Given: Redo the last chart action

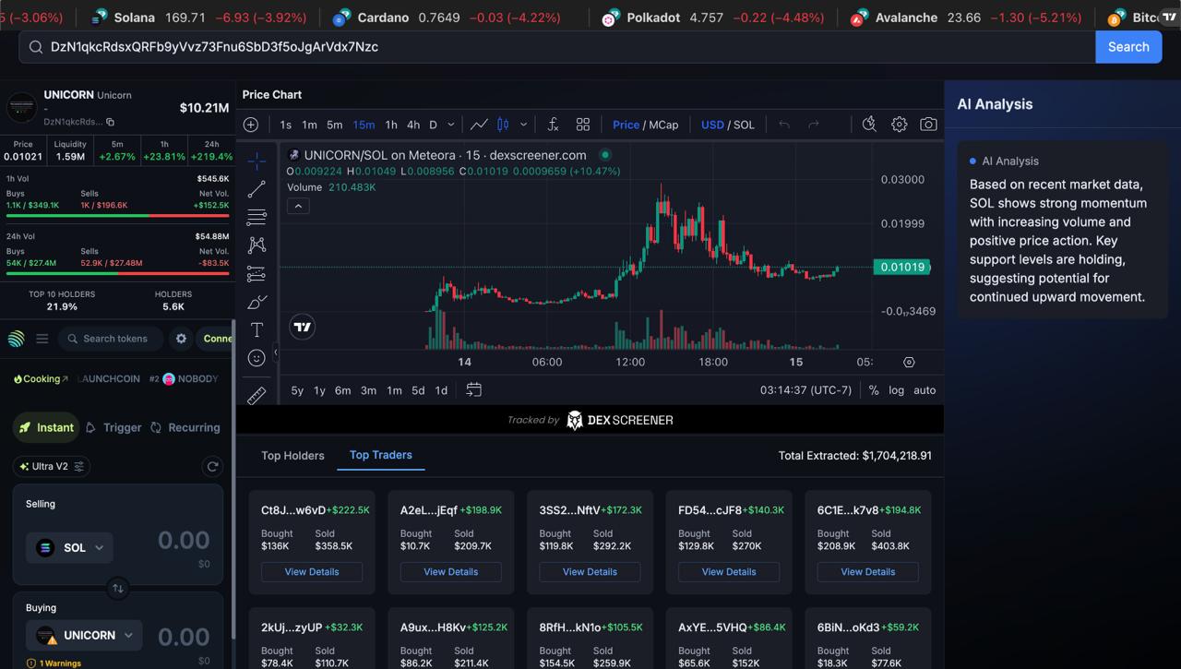Looking at the screenshot, I should [x=814, y=125].
